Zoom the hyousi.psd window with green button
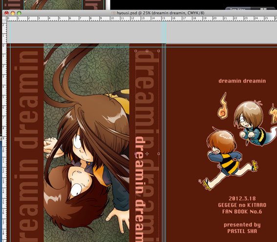Viewport: 277px width, 242px height. point(19,13)
